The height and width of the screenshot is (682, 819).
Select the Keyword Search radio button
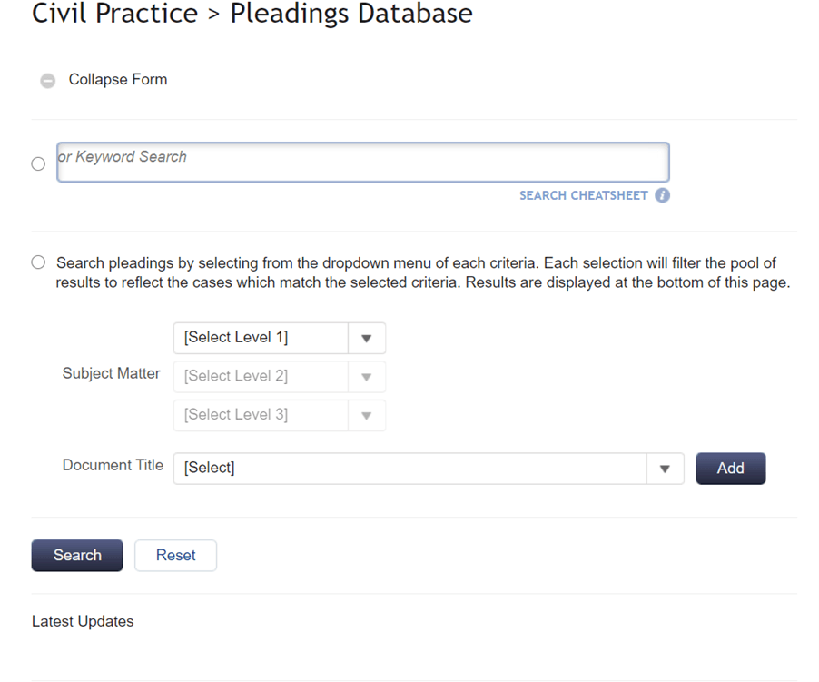pos(38,164)
